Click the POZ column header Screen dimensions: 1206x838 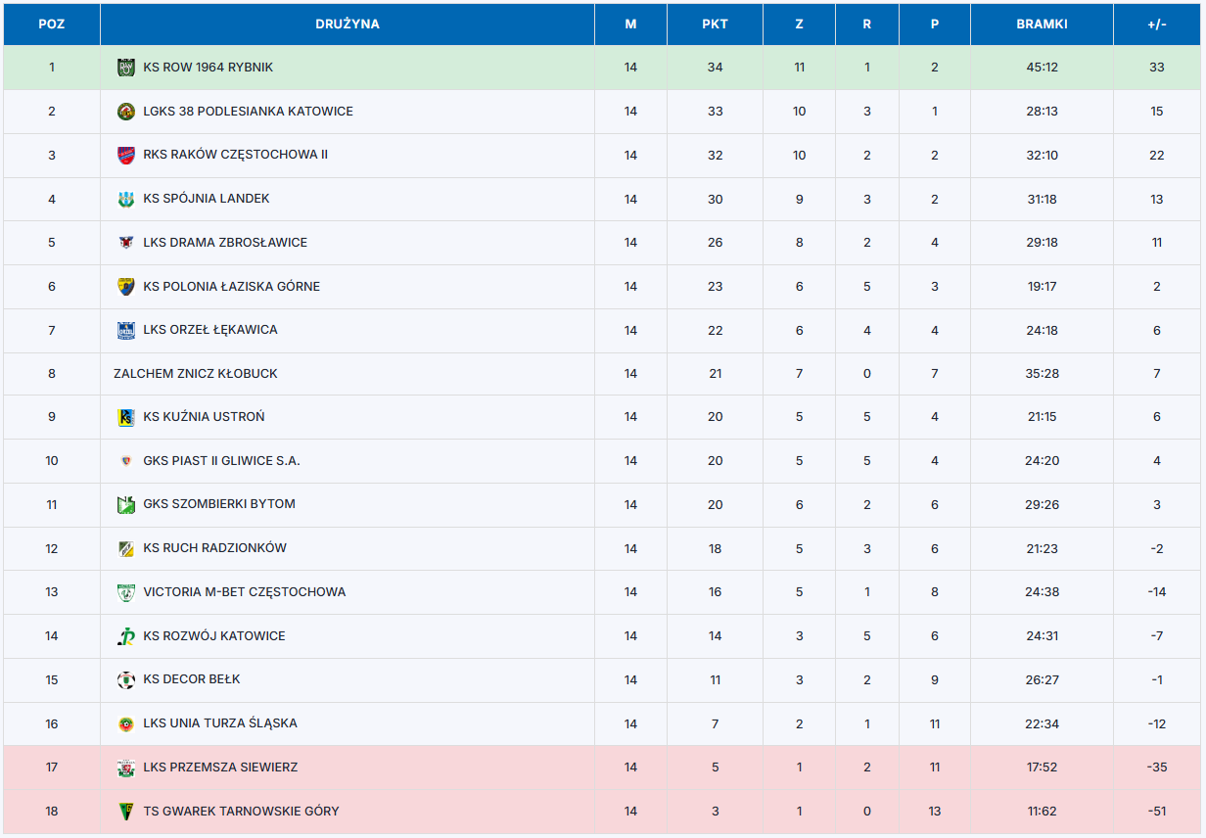pyautogui.click(x=52, y=24)
